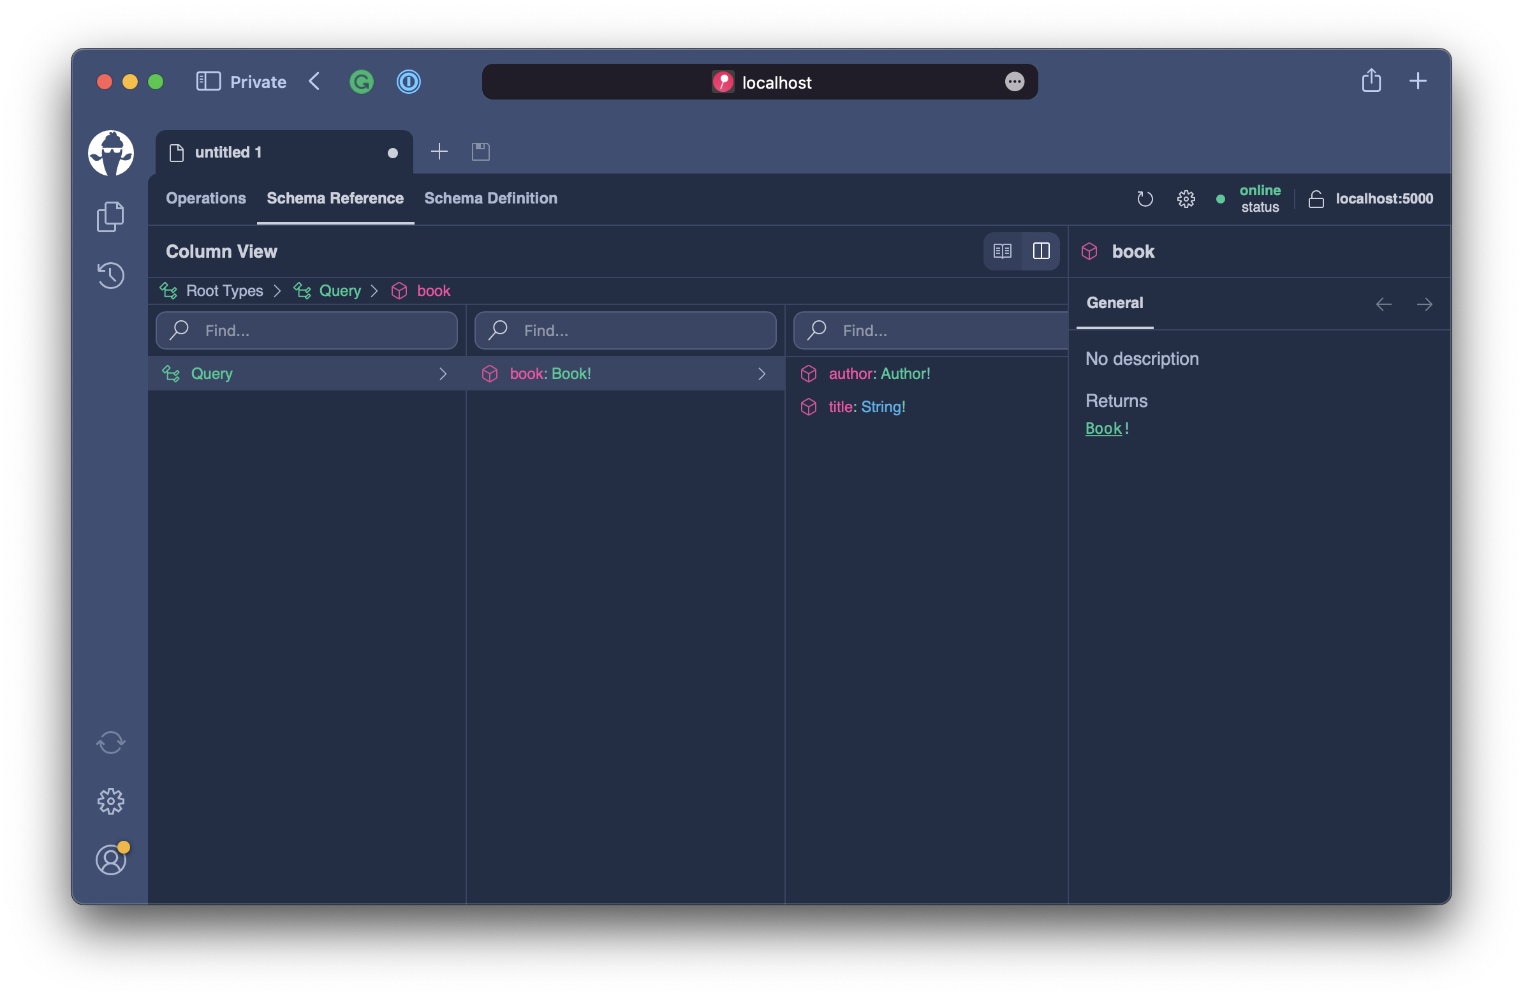Click the Find... input in Root Types column
Screen dimensions: 1523x999
306,330
